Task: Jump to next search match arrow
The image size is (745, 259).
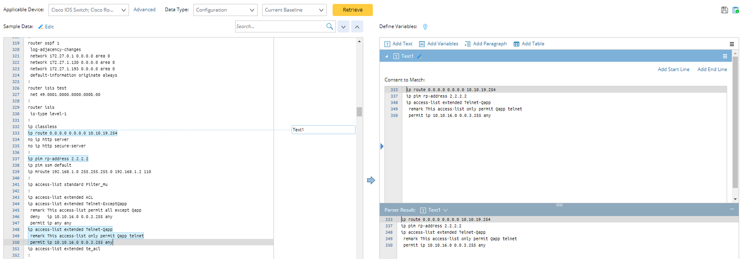Action: click(343, 27)
